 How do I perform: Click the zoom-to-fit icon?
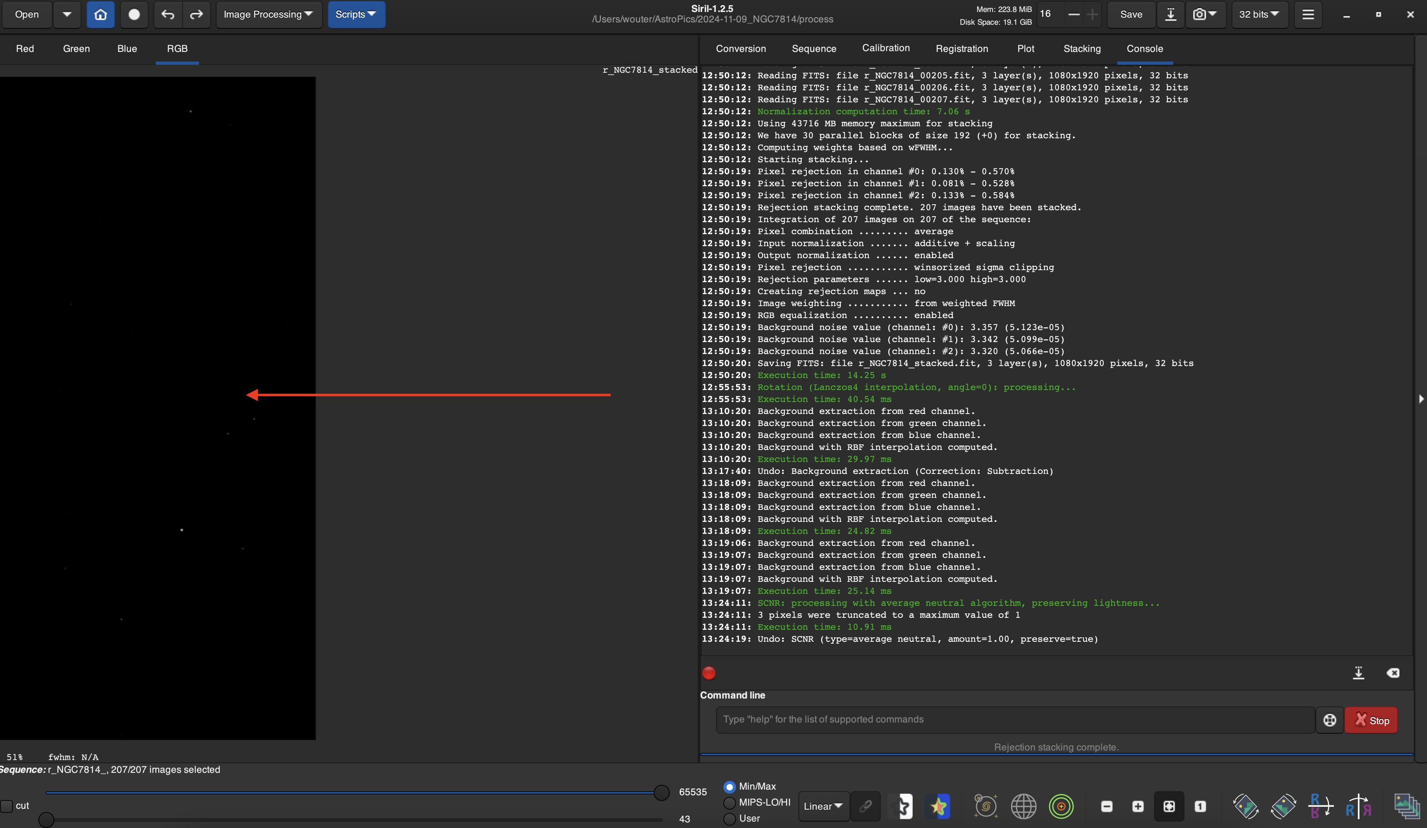1169,806
